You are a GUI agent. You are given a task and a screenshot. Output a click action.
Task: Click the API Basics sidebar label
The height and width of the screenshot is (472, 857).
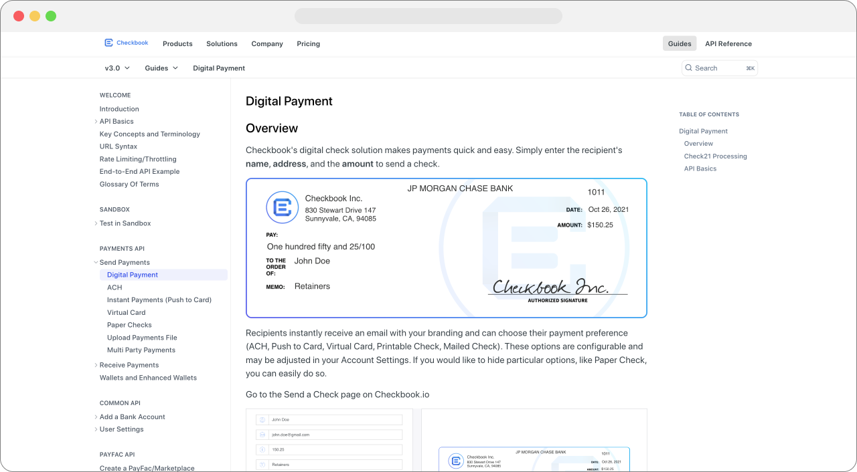(116, 122)
